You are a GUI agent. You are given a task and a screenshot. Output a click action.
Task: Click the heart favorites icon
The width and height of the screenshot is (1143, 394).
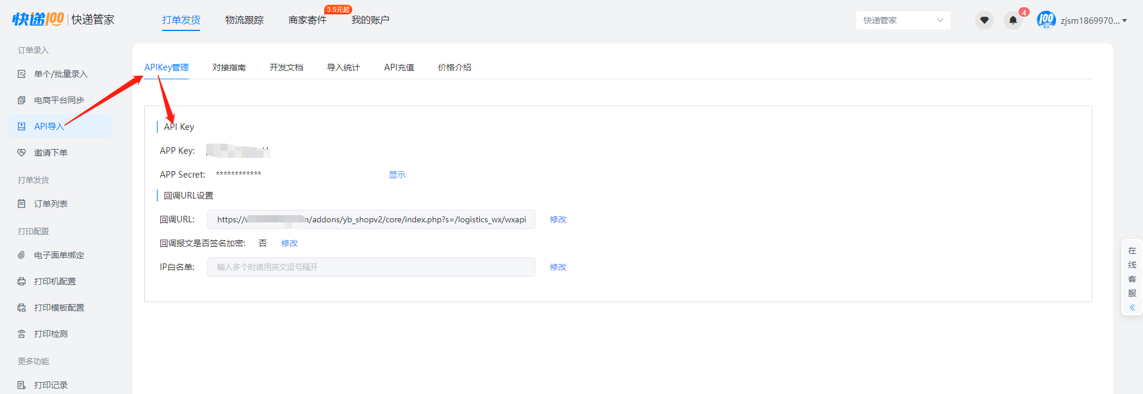pyautogui.click(x=984, y=20)
